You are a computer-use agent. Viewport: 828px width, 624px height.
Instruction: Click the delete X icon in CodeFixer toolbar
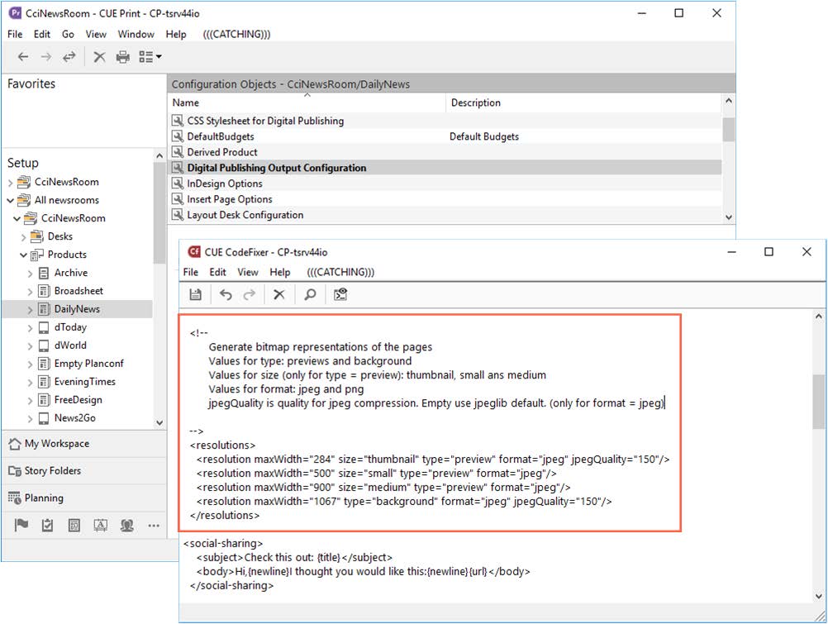279,294
